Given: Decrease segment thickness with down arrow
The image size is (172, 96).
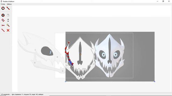Looking at the screenshot, I should point(8,21).
